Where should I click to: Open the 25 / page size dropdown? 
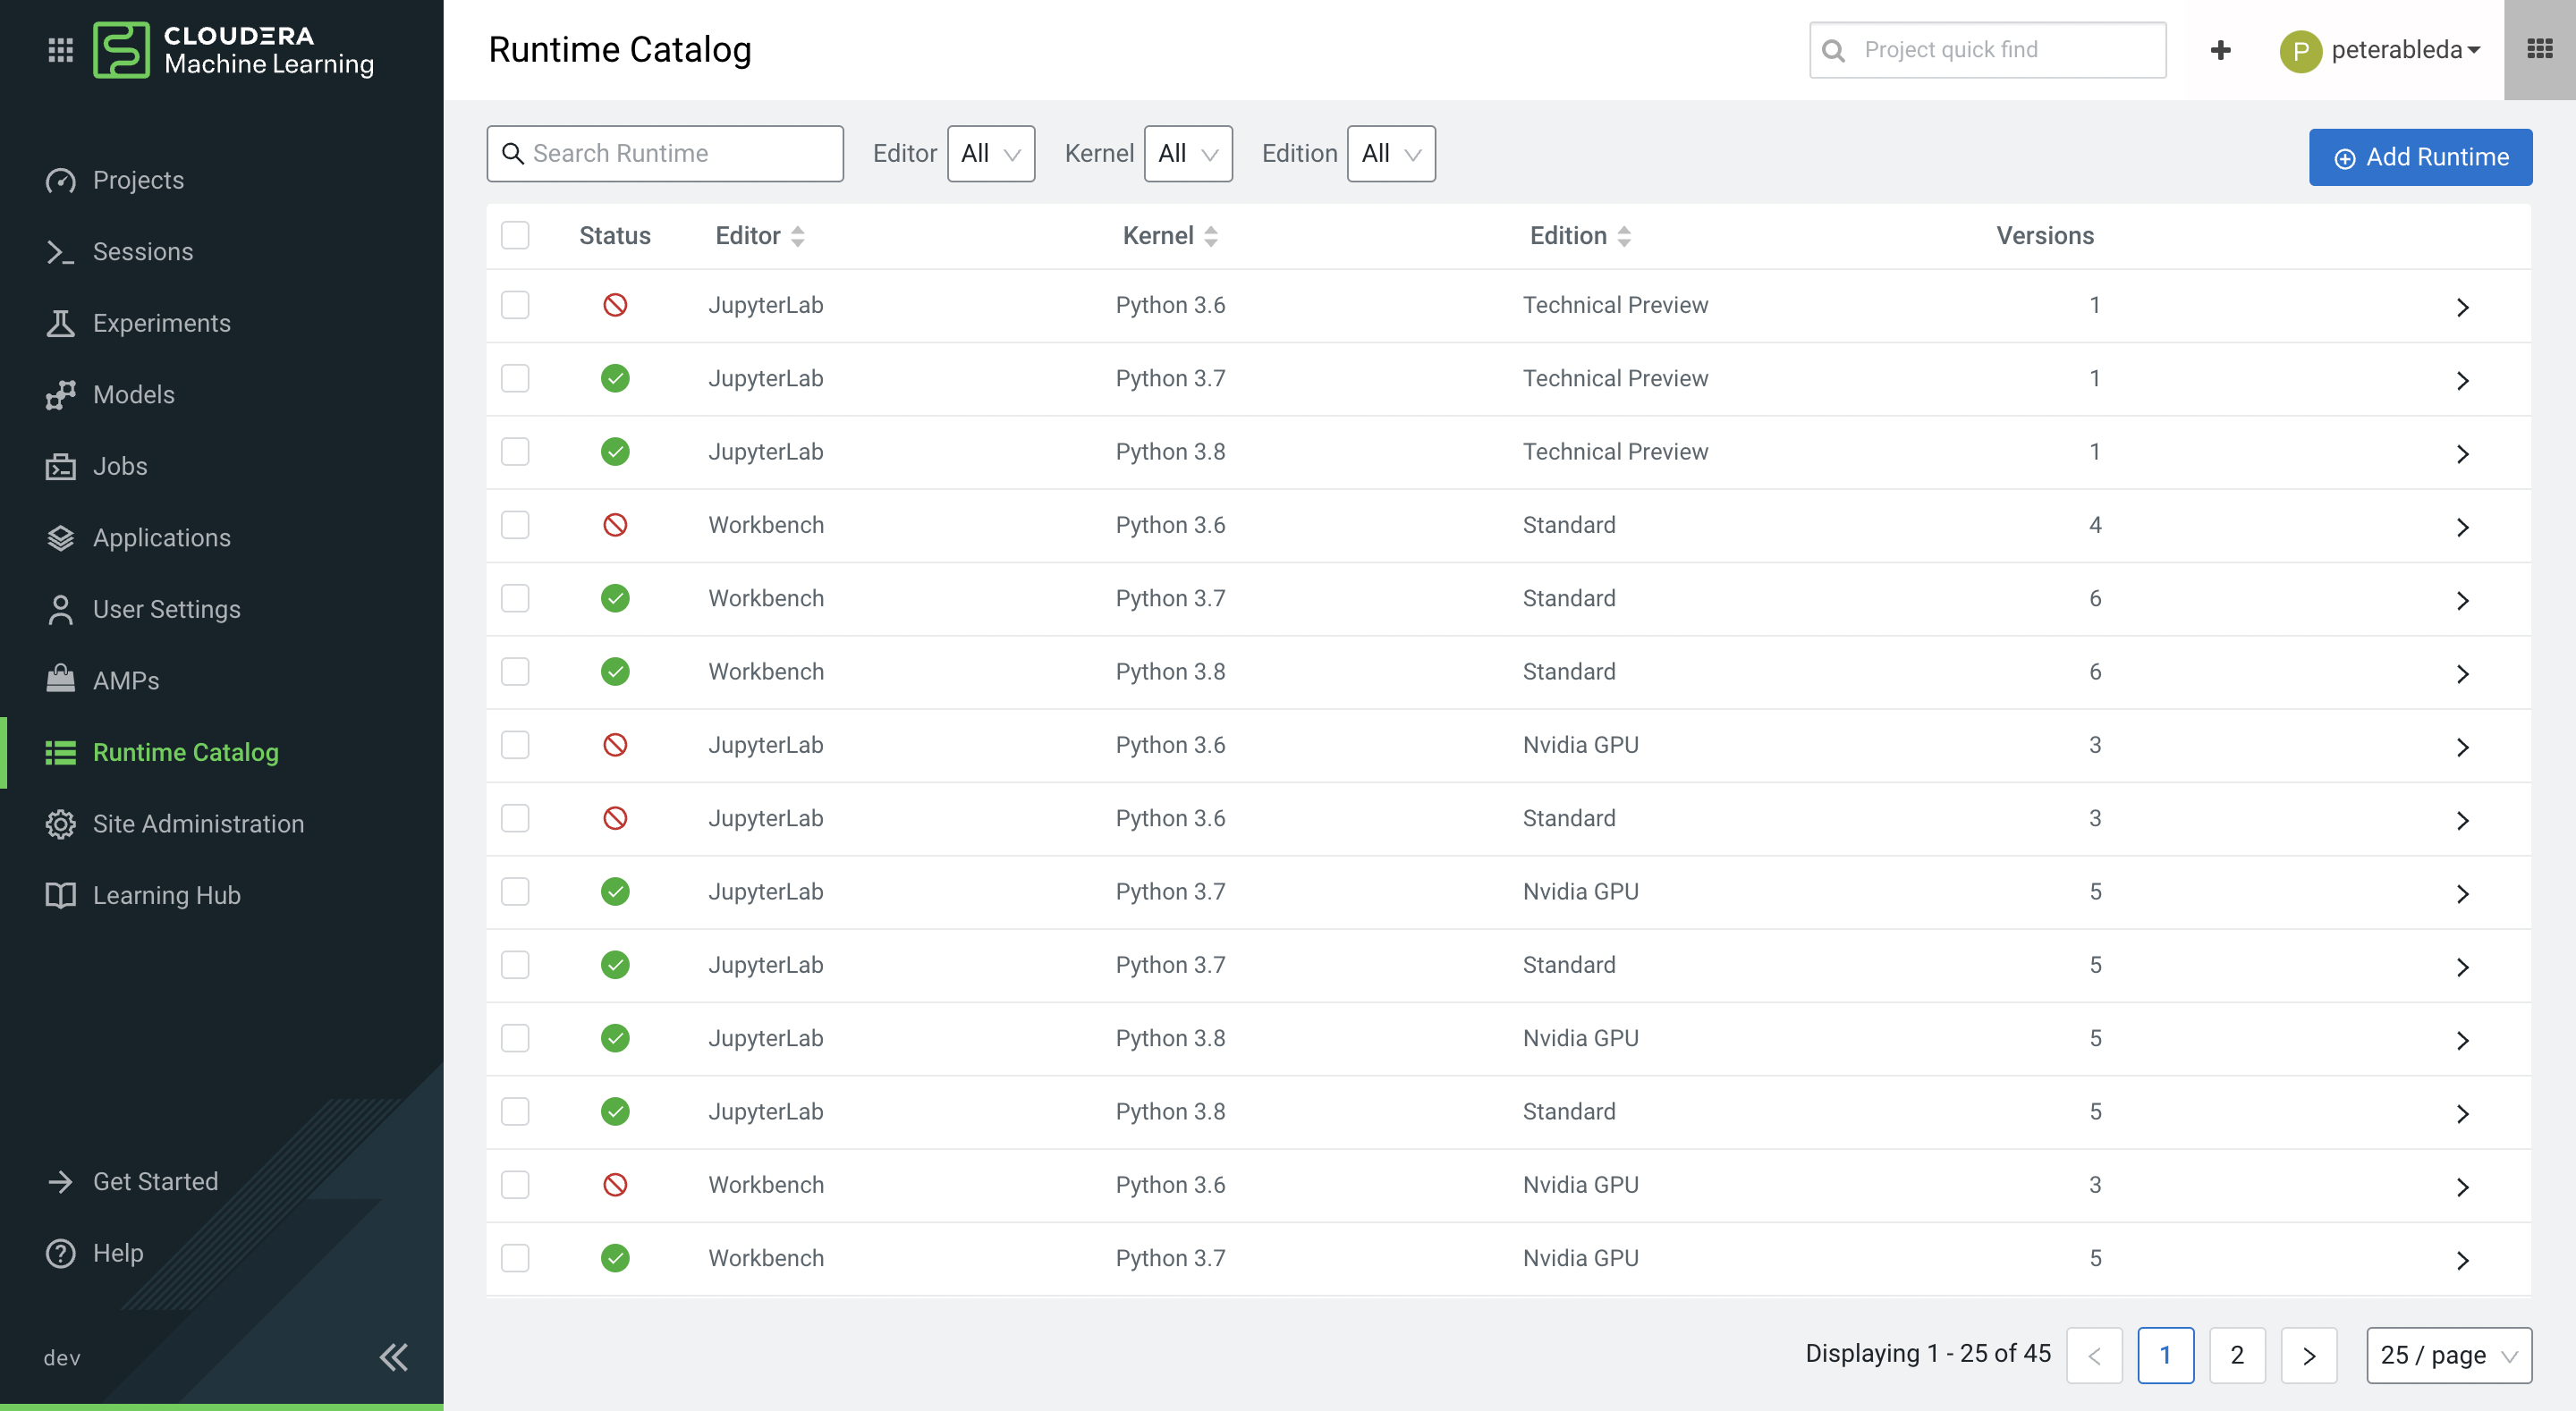coord(2449,1355)
